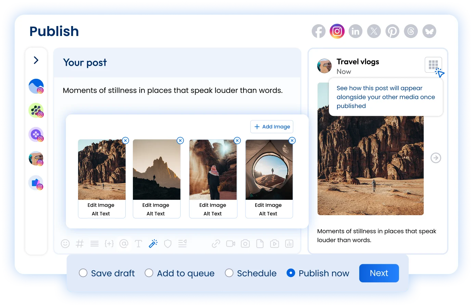Open the analytics chart icon
Image resolution: width=473 pixels, height=307 pixels.
pyautogui.click(x=289, y=243)
